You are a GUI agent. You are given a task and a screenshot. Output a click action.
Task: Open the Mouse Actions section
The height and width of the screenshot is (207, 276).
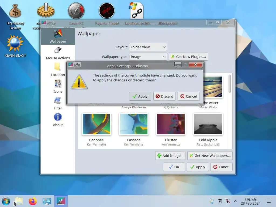pyautogui.click(x=58, y=53)
